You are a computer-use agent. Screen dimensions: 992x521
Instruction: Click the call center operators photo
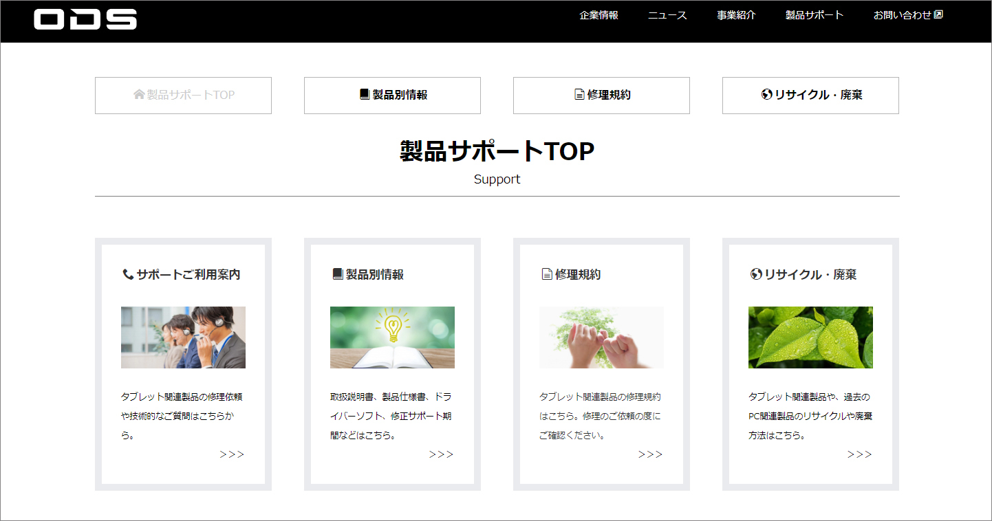pyautogui.click(x=183, y=337)
